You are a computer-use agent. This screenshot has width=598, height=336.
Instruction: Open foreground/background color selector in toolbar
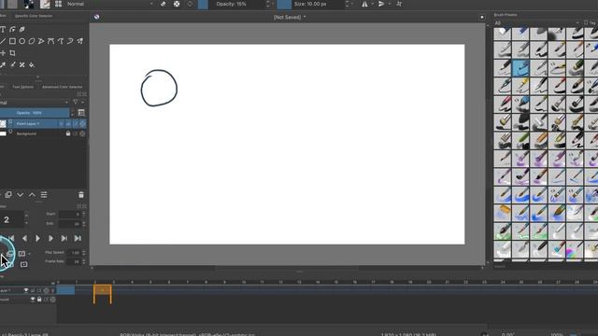29,4
